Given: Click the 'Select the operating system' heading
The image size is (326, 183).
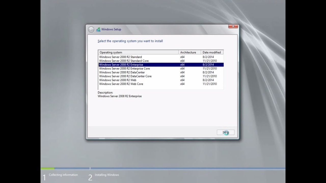Looking at the screenshot, I should (x=130, y=41).
